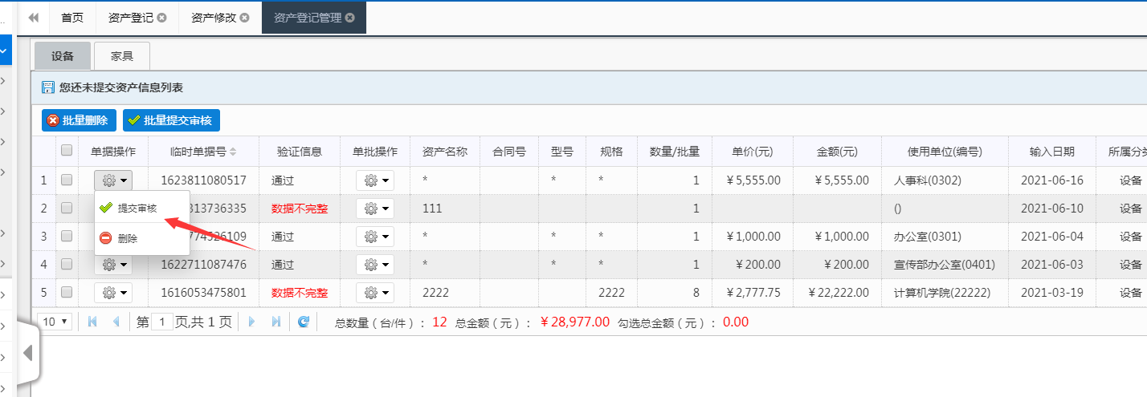The height and width of the screenshot is (397, 1147).
Task: Check the checkbox for row 5
Action: [x=67, y=292]
